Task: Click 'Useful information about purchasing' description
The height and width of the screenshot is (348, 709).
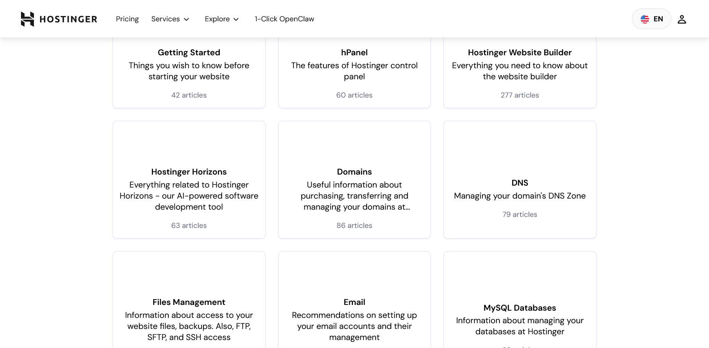Action: [354, 196]
